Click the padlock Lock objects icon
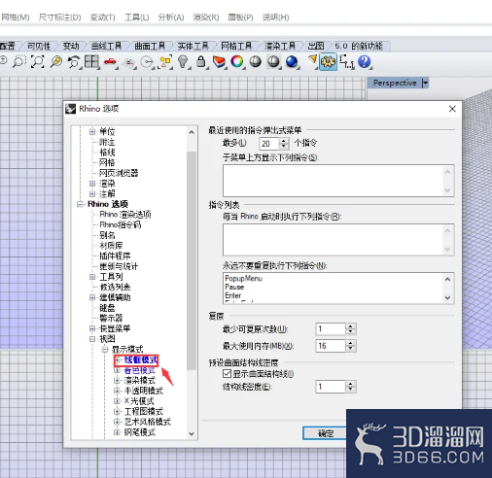The height and width of the screenshot is (478, 492). pyautogui.click(x=201, y=61)
